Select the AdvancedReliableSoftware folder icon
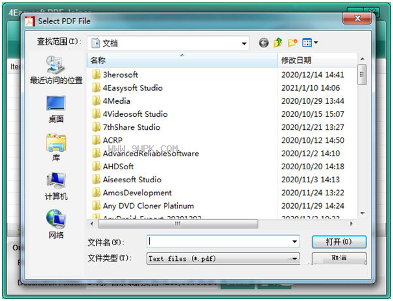This screenshot has width=393, height=301. (x=96, y=153)
